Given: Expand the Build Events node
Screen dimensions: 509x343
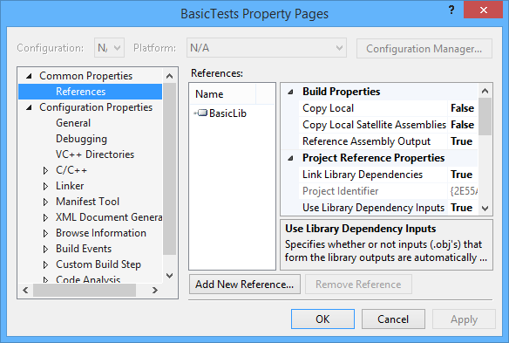Looking at the screenshot, I should pyautogui.click(x=45, y=249).
